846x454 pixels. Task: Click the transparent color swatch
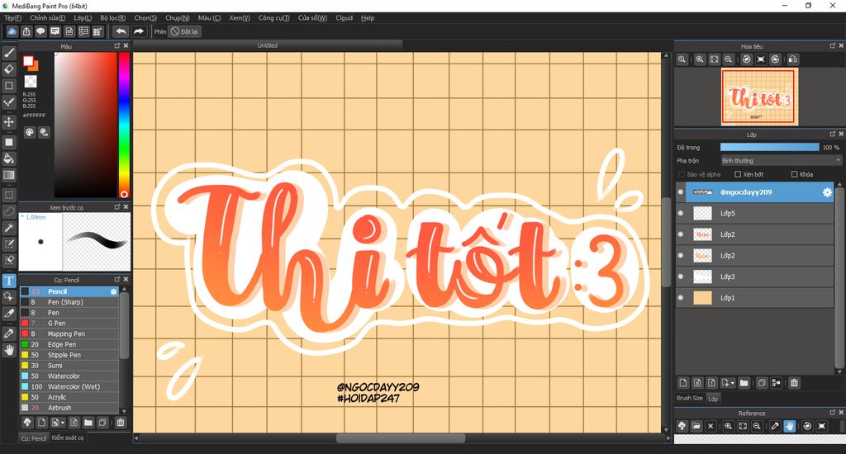coord(31,82)
